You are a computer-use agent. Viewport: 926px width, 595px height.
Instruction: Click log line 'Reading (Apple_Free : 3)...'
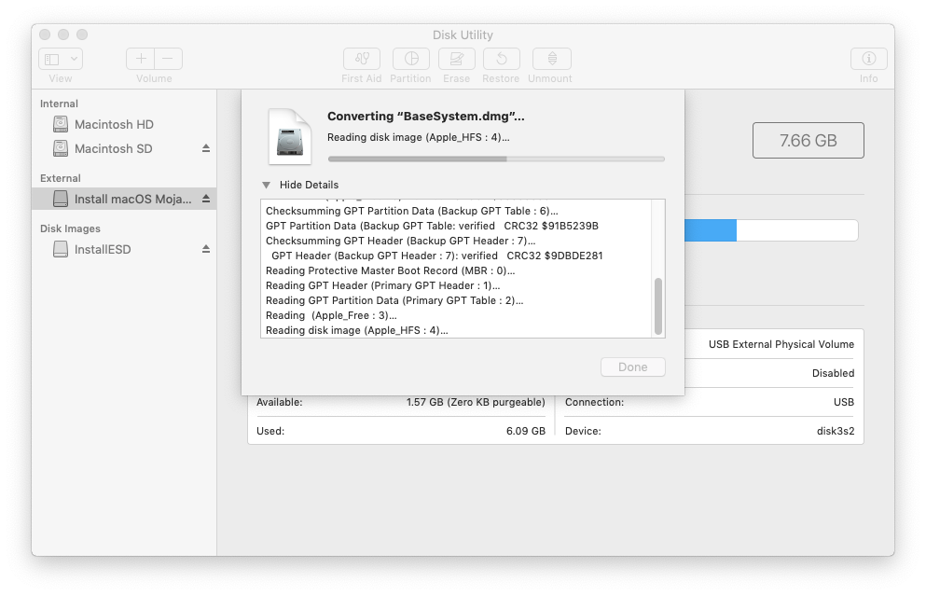[331, 315]
